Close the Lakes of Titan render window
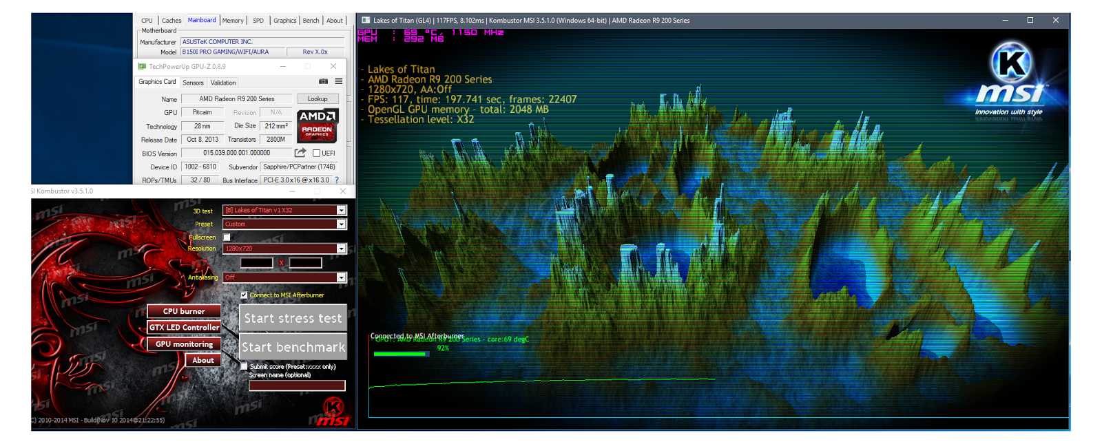Image resolution: width=1102 pixels, height=444 pixels. (1056, 21)
